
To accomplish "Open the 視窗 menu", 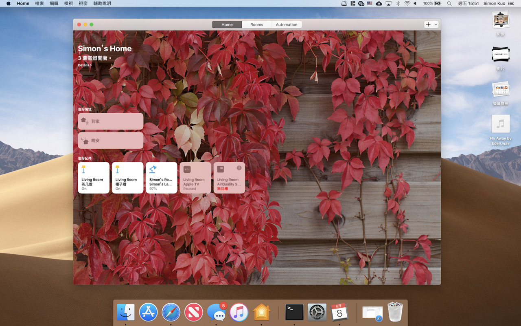I will point(83,3).
